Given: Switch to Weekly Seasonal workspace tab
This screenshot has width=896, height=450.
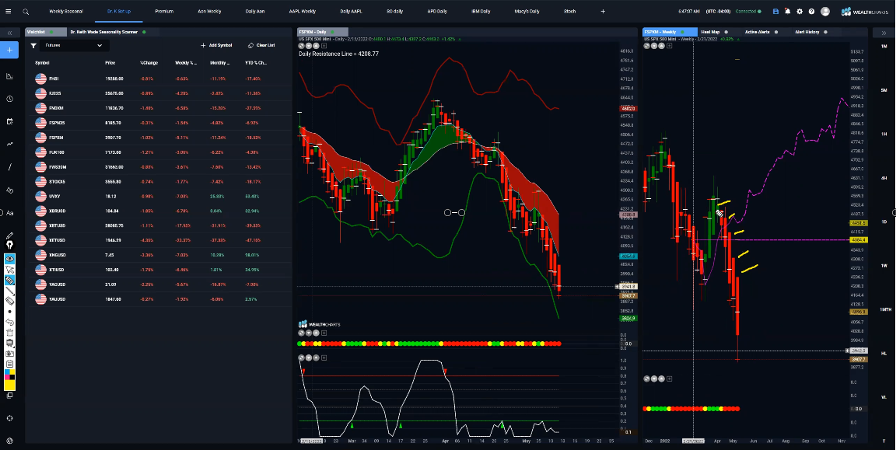Looking at the screenshot, I should pos(65,12).
